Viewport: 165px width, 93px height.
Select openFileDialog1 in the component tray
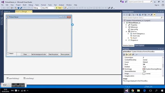[13, 79]
